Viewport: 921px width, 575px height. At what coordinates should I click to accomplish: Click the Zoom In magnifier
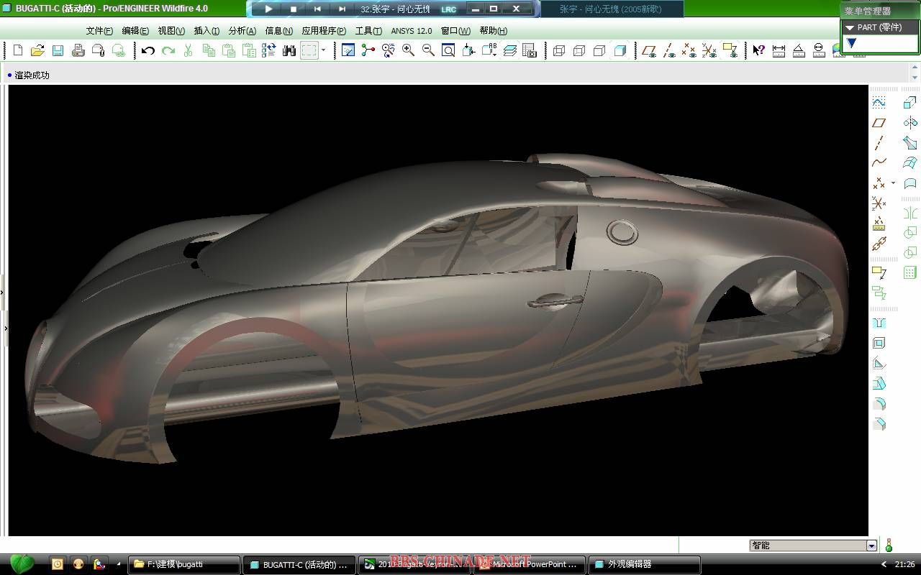[408, 50]
